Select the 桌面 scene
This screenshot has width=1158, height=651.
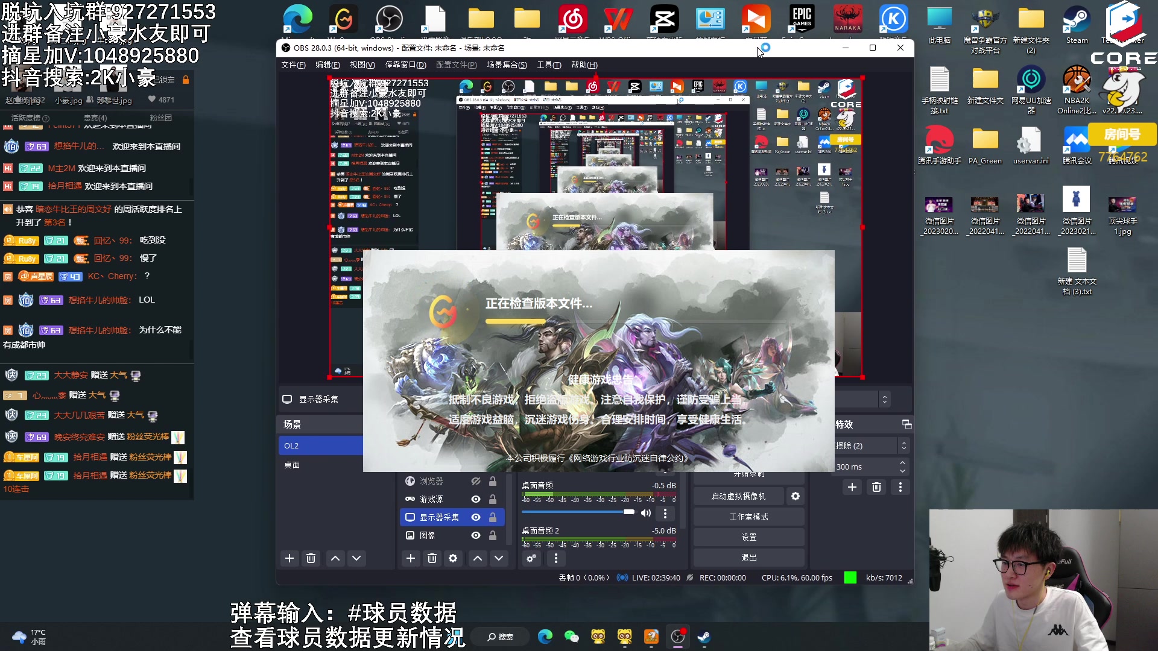coord(321,465)
